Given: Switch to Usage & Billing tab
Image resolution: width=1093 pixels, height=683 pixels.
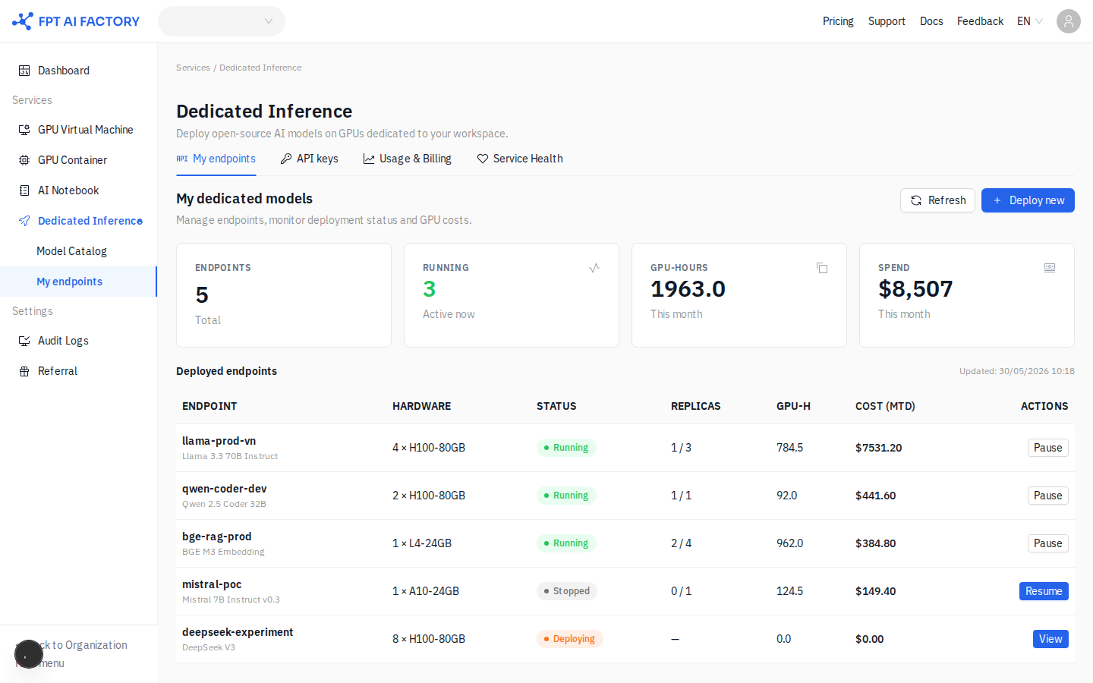Looking at the screenshot, I should point(407,159).
